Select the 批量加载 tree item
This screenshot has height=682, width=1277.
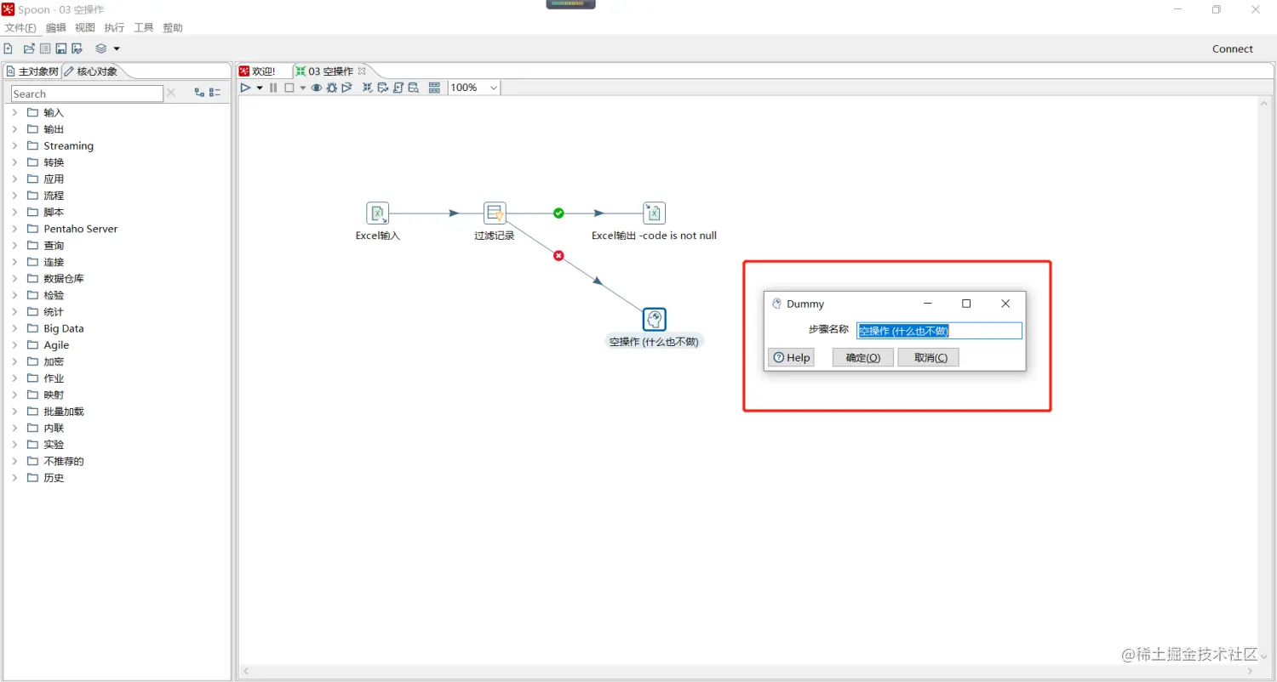coord(64,412)
